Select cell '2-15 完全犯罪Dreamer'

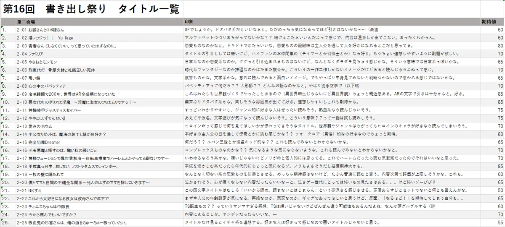[x=100, y=142]
